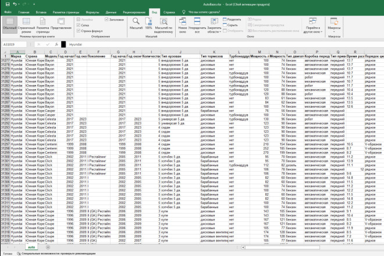Click the formula bar containing Hyundai
This screenshot has height=256, width=384.
point(225,44)
